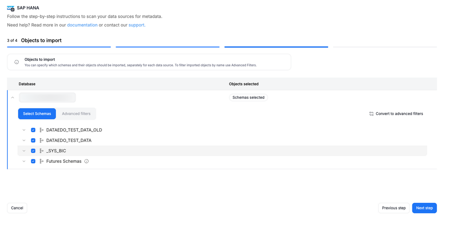Click the schema icon beside DATAEDO_TEST_DATA_OLD

[41, 130]
